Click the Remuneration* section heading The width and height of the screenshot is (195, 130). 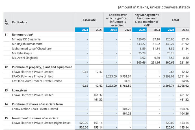pyautogui.click(x=23, y=35)
